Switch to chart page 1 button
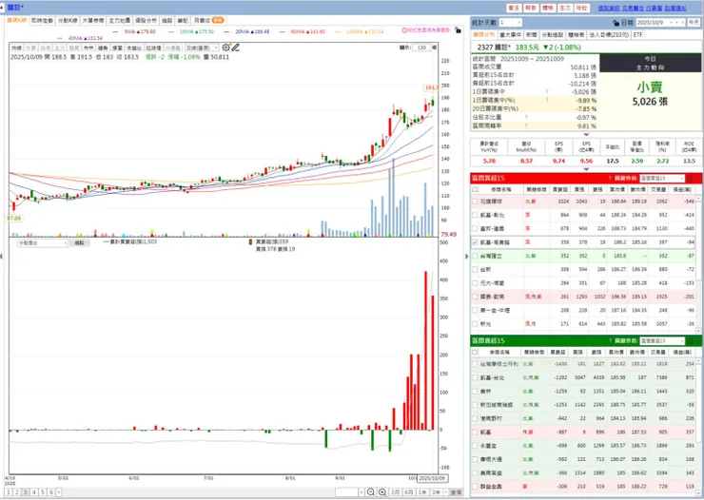The image size is (704, 500). pos(9,492)
